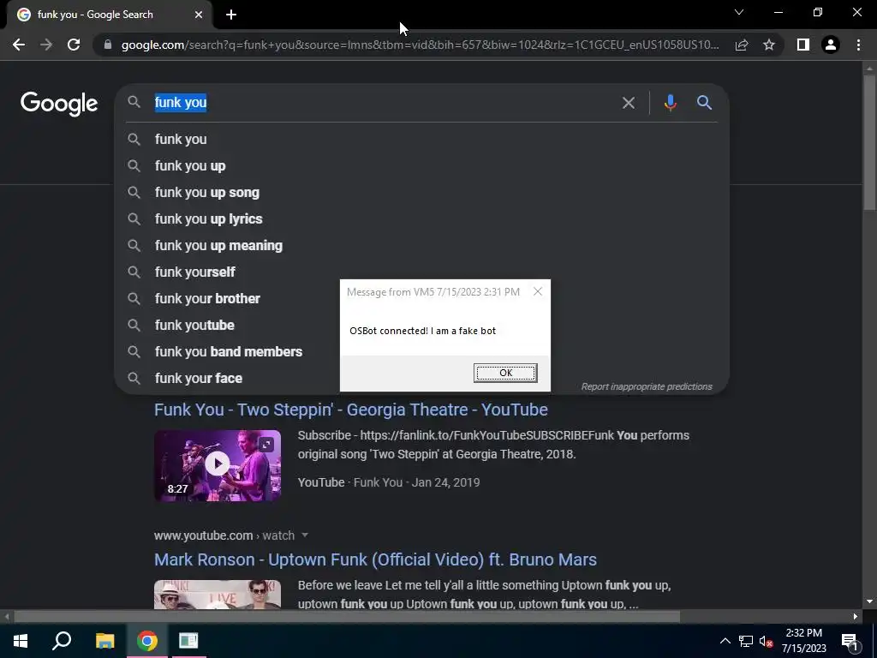
Task: Open the taskbar app next to Chrome
Action: click(188, 641)
